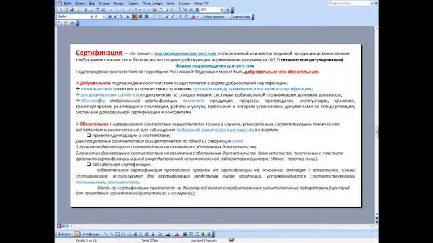Switch to Slide Sorter view icon
This screenshot has height=243, width=433.
point(63,226)
